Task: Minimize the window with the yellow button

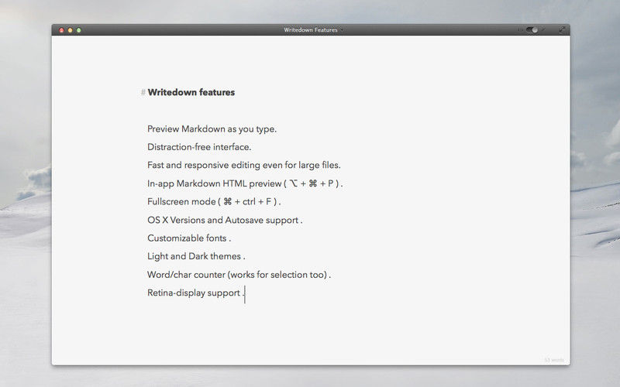Action: [70, 30]
